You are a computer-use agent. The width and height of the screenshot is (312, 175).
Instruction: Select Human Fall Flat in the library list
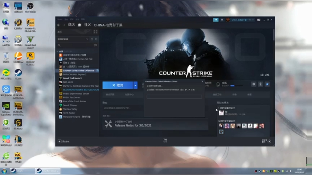(78, 59)
